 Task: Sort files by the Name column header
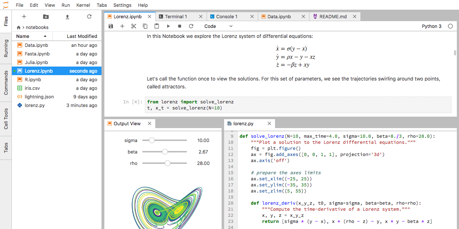[32, 36]
